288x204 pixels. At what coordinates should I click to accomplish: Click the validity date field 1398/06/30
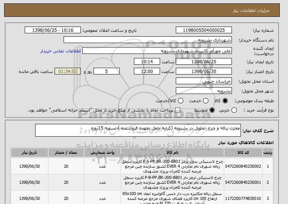click(204, 71)
